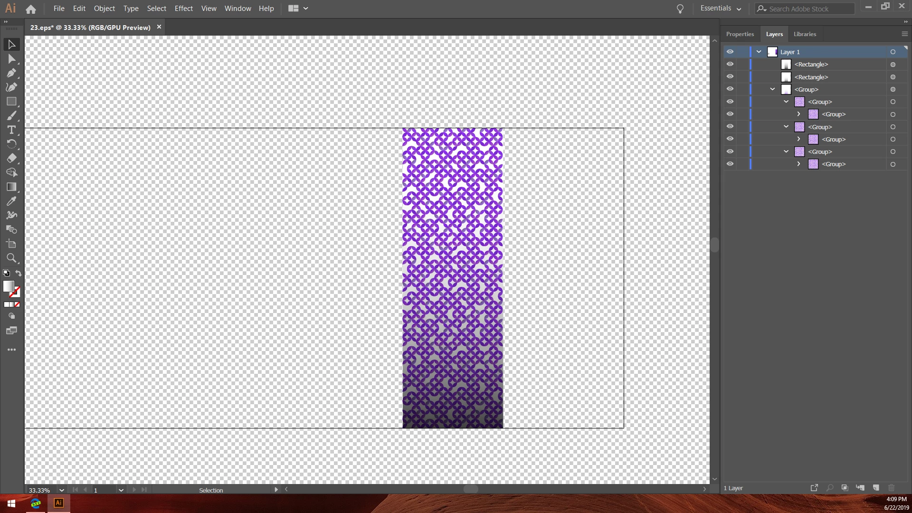Collapse the Layer 1 chevron

pyautogui.click(x=759, y=52)
